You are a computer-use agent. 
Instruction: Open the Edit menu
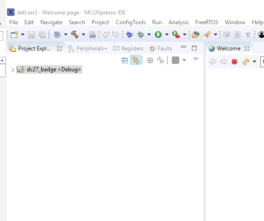pos(29,22)
